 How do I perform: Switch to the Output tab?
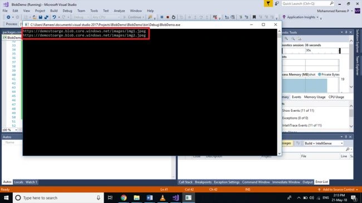[307, 182]
